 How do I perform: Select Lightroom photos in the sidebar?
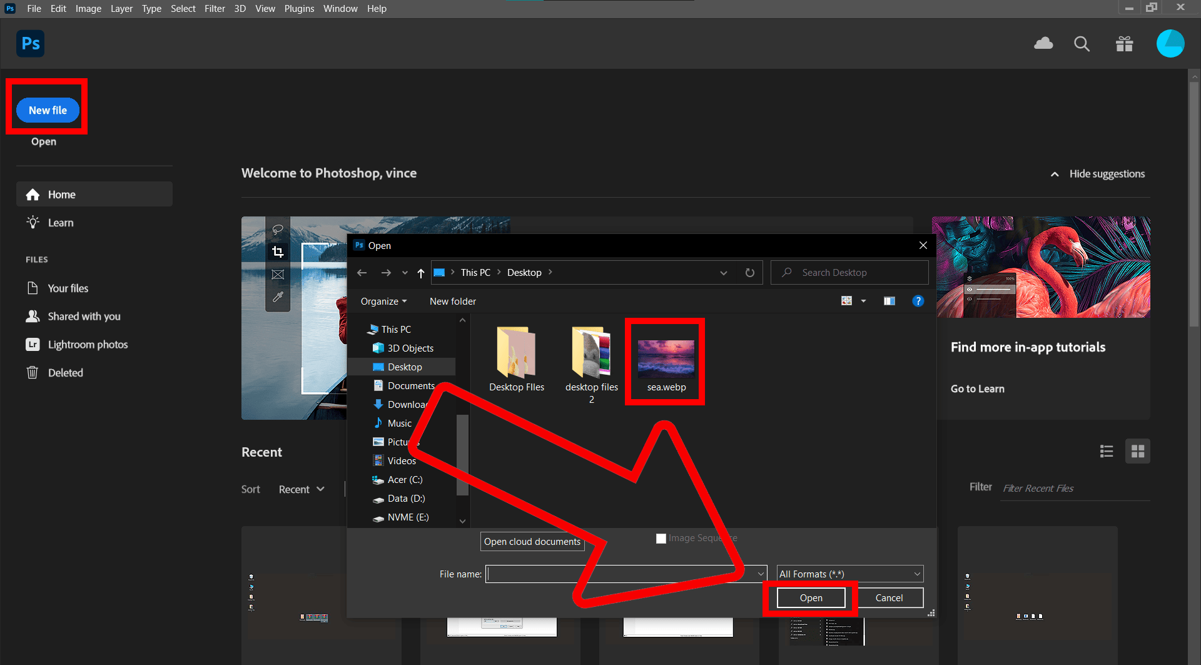tap(88, 344)
